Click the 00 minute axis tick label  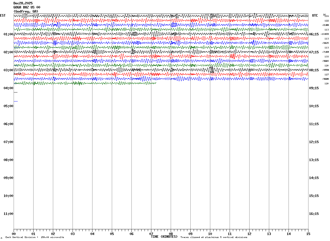point(14,234)
